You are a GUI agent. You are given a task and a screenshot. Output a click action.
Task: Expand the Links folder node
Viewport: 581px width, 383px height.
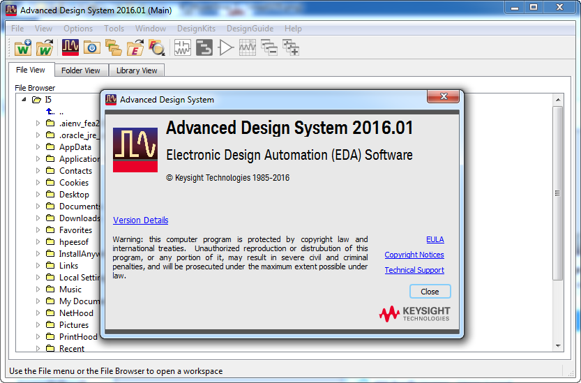pyautogui.click(x=38, y=266)
